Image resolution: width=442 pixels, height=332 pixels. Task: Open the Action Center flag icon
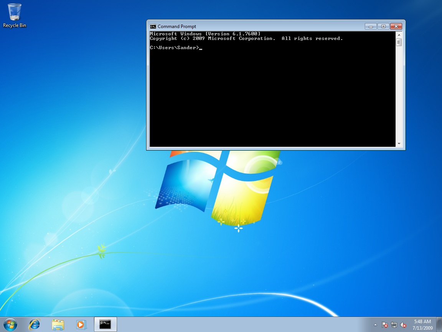(385, 325)
